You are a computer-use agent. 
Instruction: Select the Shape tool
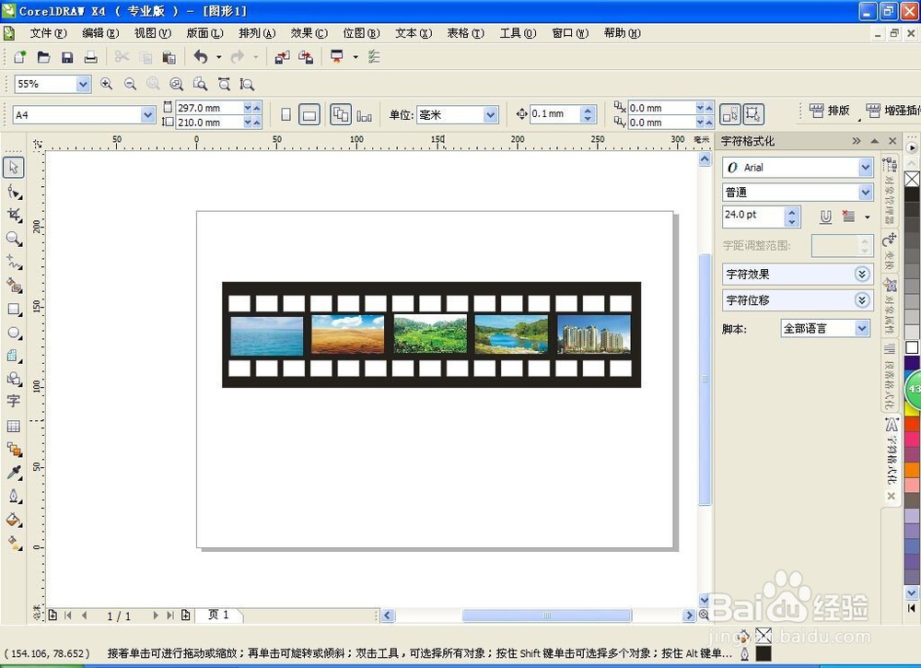[x=14, y=191]
